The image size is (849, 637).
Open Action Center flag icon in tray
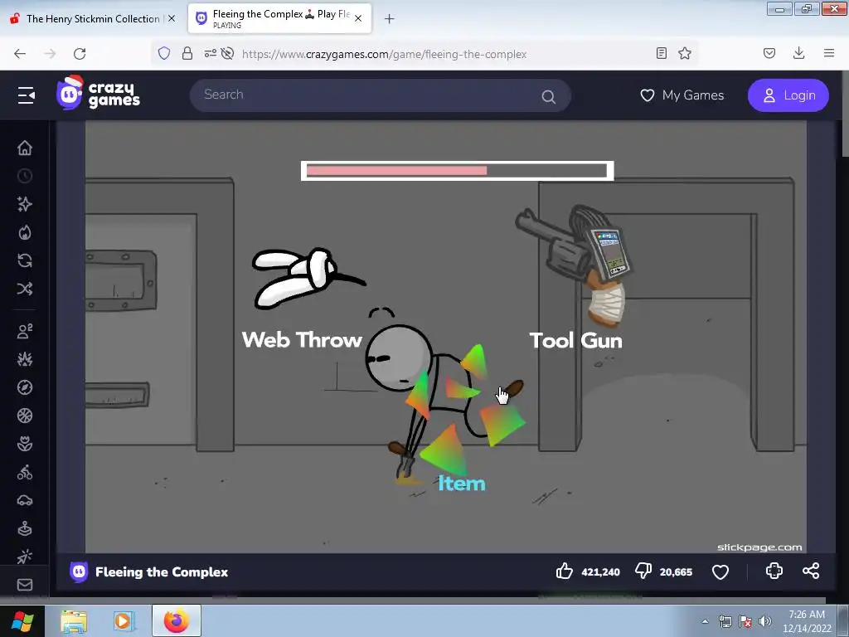(745, 621)
